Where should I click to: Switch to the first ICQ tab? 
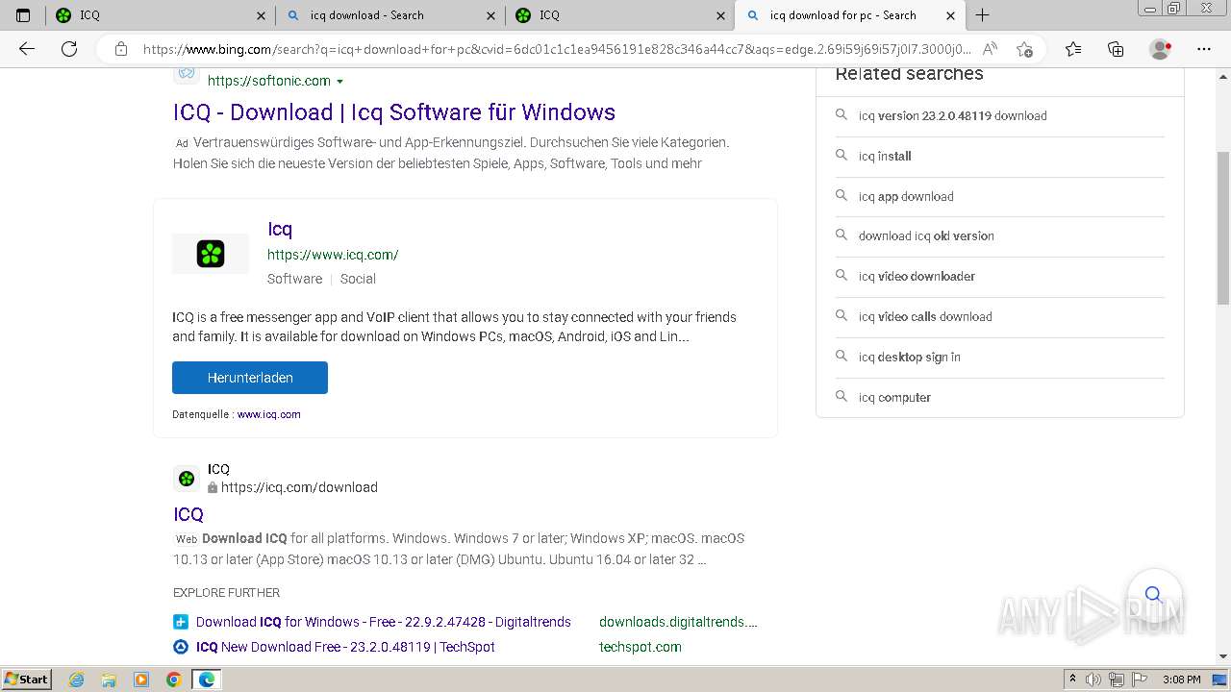pos(159,15)
